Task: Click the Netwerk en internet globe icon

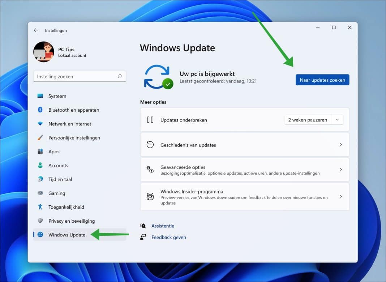Action: pos(41,124)
